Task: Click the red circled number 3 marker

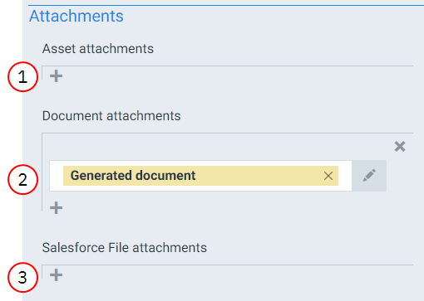Action: (x=22, y=277)
